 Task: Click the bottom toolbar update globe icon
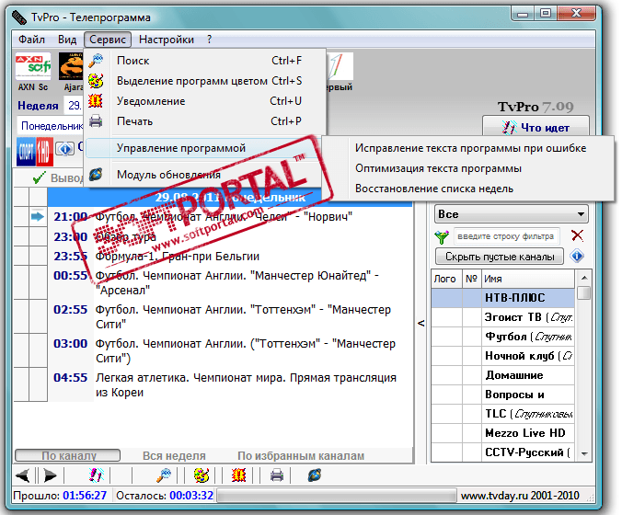point(315,475)
